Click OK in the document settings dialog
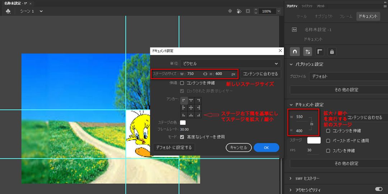388x194 pixels. [266, 147]
